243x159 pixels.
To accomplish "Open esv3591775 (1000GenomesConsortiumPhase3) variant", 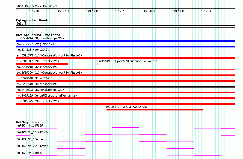I will (x=49, y=55).
